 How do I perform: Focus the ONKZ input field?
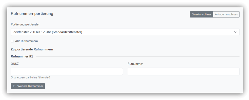coord(67,71)
